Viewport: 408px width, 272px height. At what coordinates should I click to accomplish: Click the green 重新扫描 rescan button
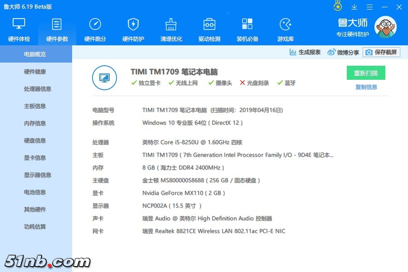coord(366,73)
